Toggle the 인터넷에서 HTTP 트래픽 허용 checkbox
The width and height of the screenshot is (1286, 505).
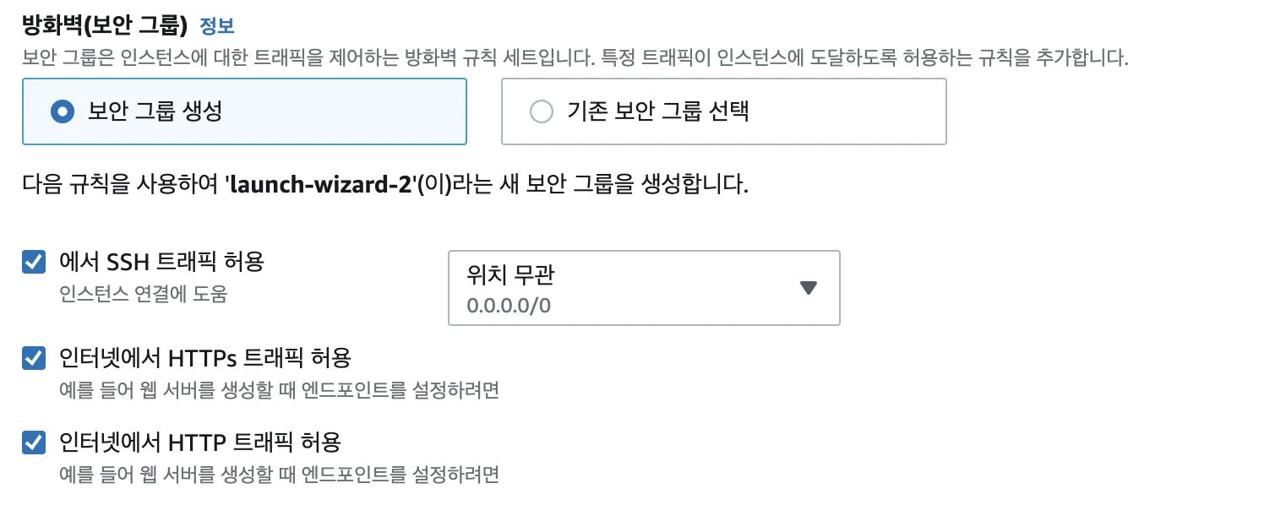pyautogui.click(x=34, y=442)
